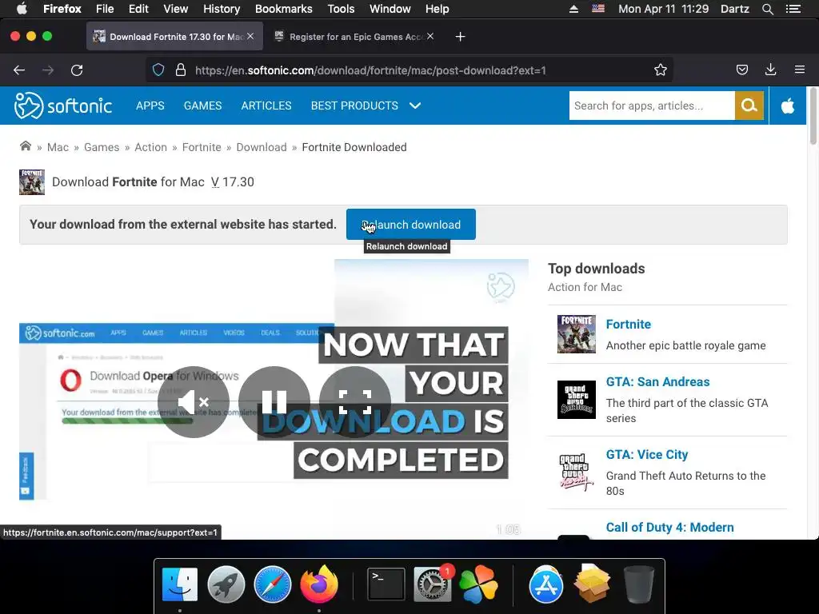This screenshot has width=819, height=614.
Task: Click the GTA Vice City thumbnail
Action: click(577, 472)
